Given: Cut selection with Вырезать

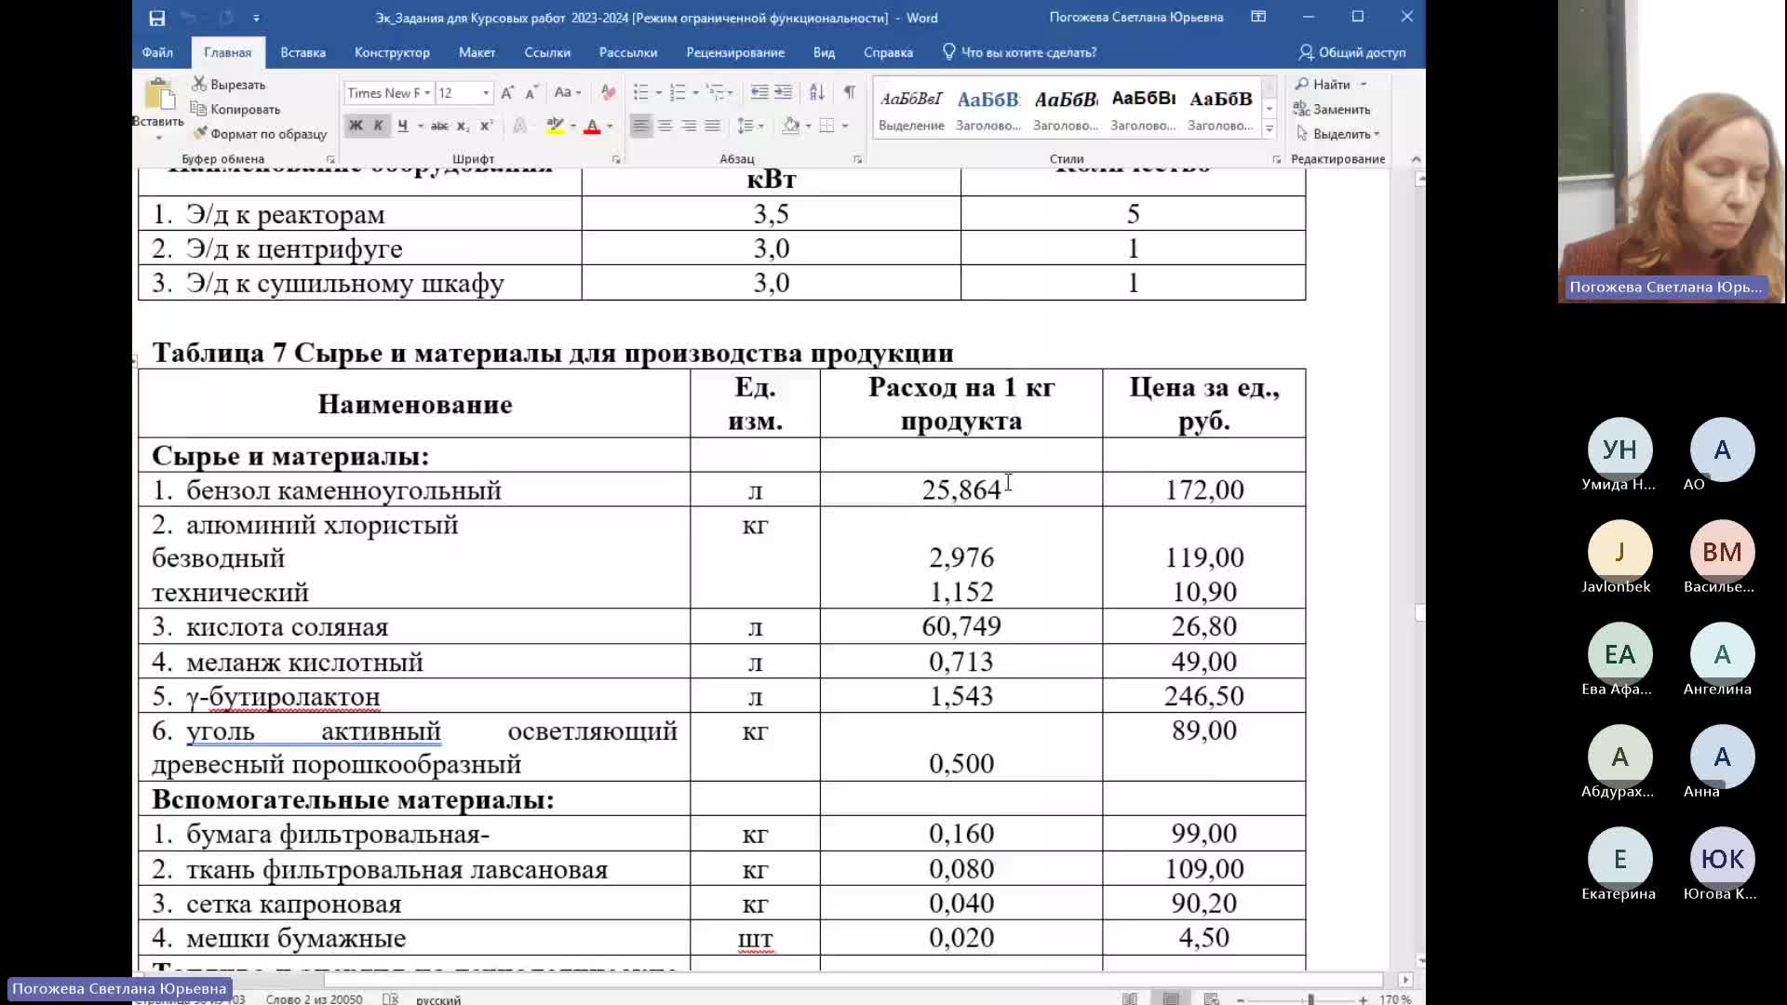Looking at the screenshot, I should tap(229, 84).
